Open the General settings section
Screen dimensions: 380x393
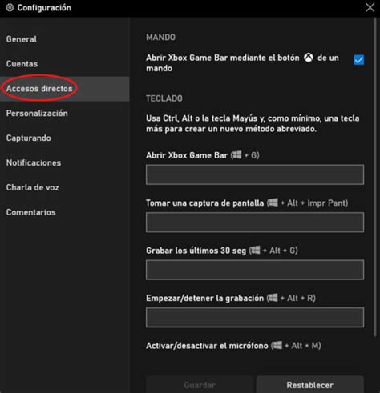pos(22,39)
